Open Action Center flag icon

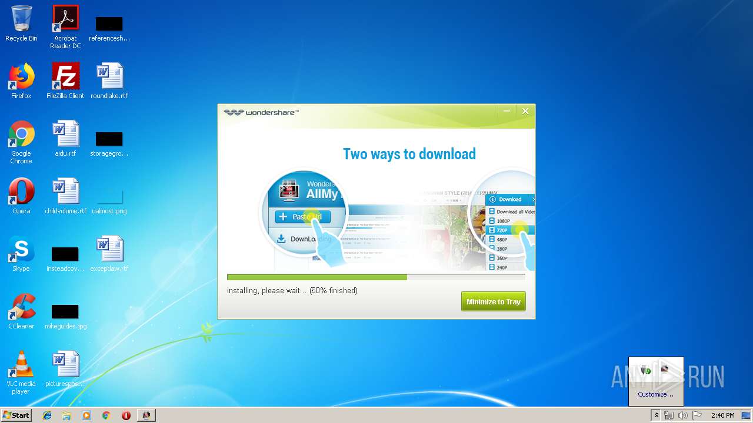coord(697,415)
